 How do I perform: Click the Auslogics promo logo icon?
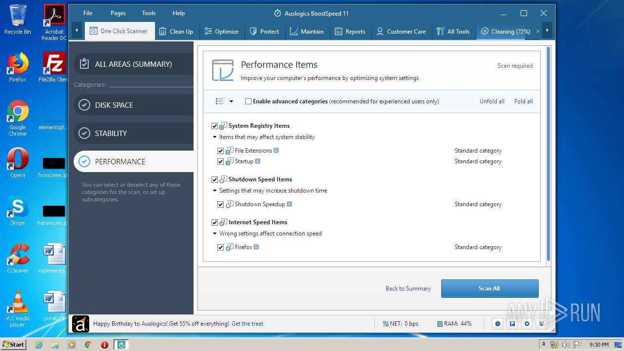(x=80, y=324)
